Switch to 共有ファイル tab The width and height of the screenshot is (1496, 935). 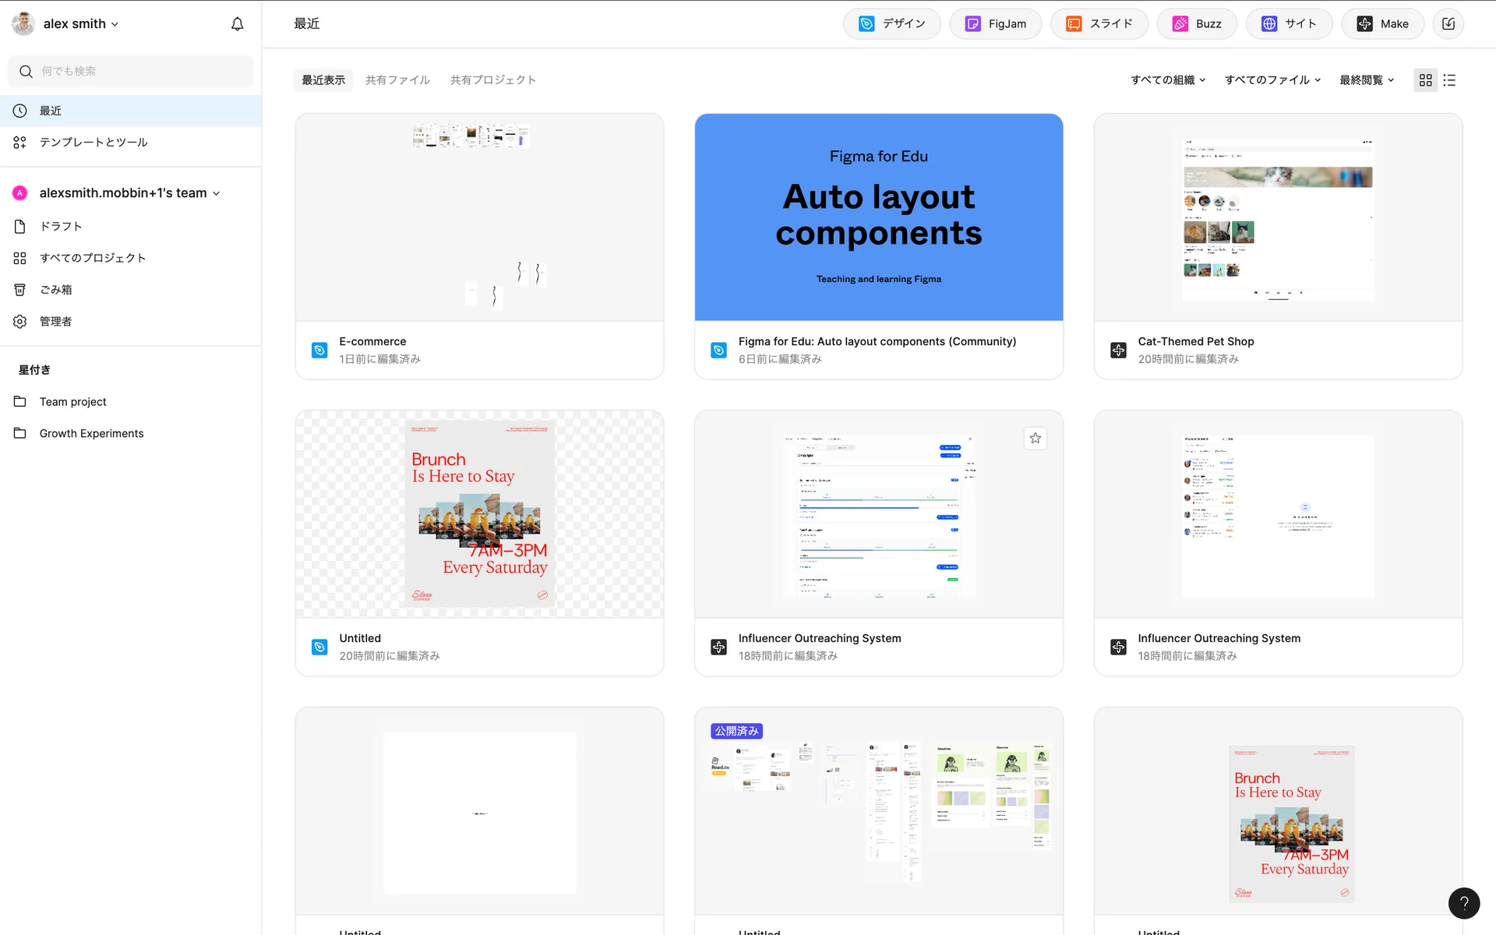pos(397,80)
